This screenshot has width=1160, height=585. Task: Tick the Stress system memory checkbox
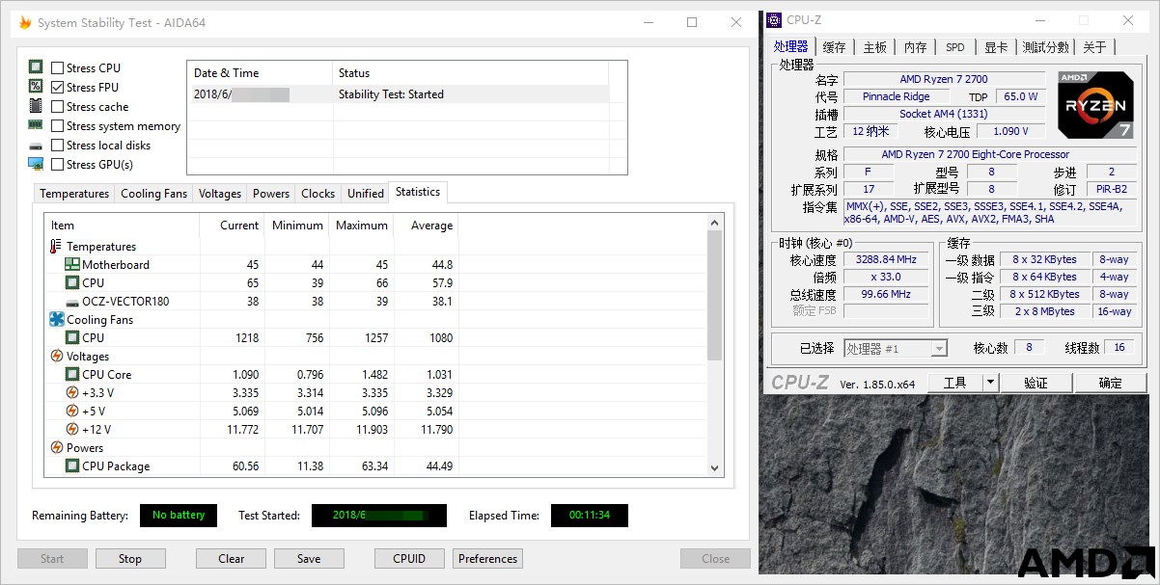(58, 126)
